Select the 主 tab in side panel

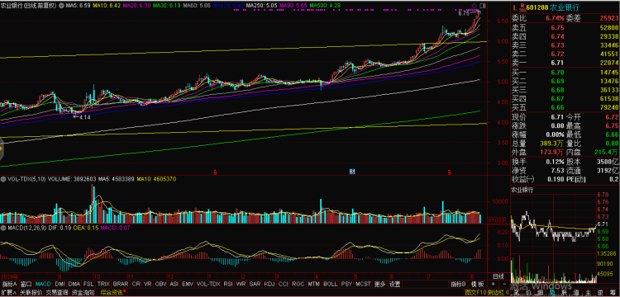point(588,293)
